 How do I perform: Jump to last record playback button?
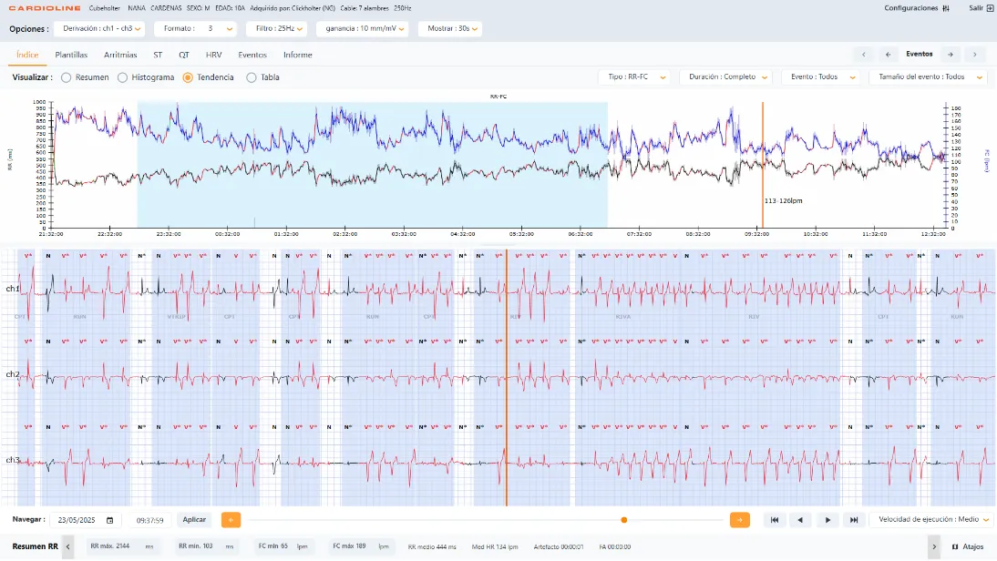[x=854, y=520]
